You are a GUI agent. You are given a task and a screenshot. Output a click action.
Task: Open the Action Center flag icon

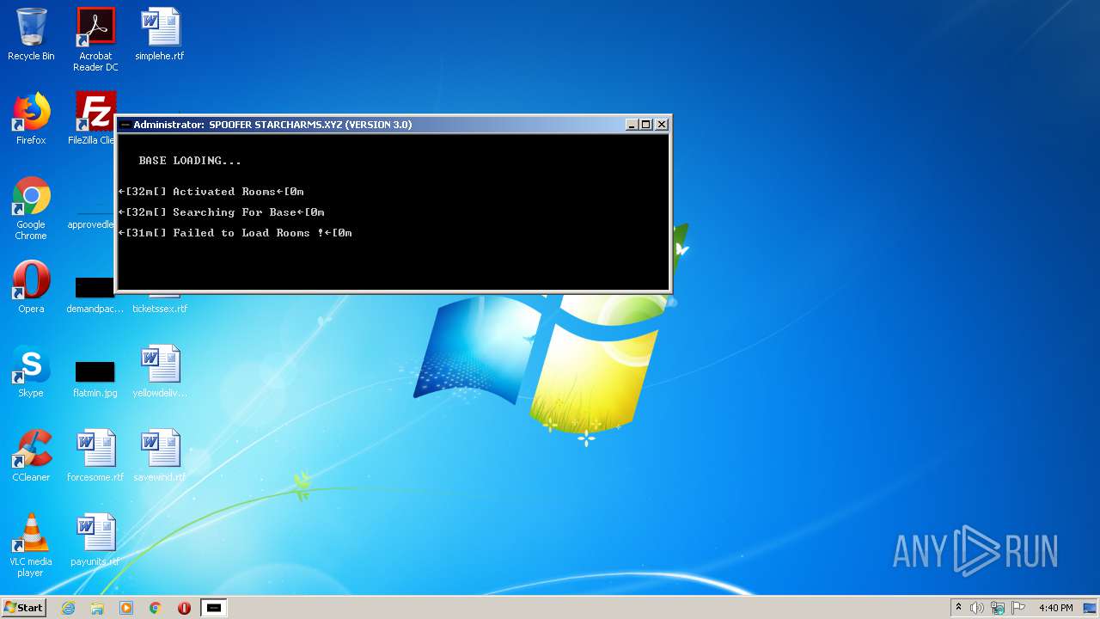[x=1018, y=608]
